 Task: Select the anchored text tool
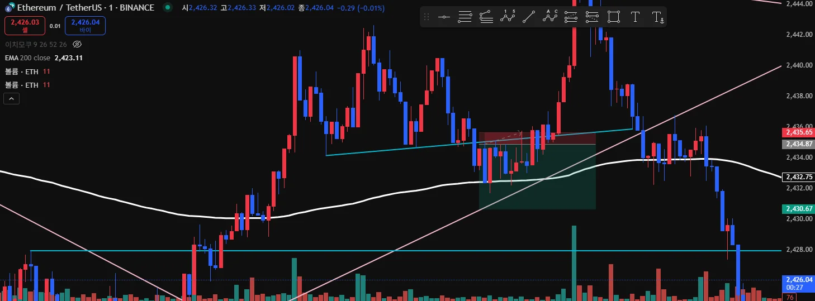pos(658,17)
